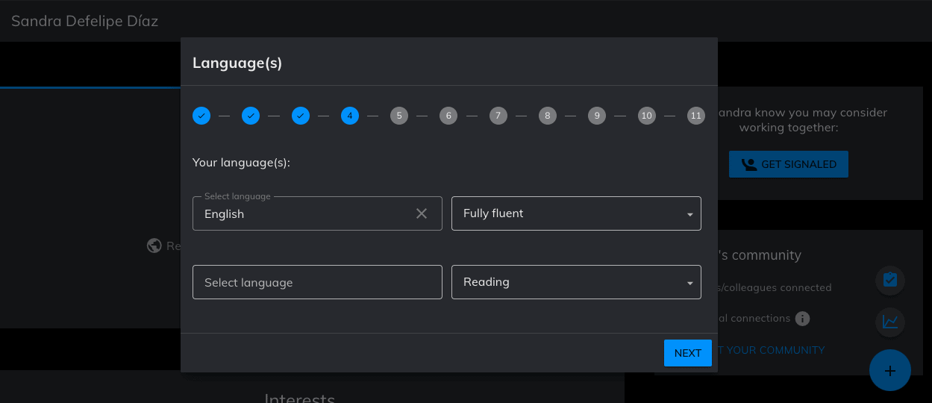
Task: Clear the English language selection
Action: click(x=422, y=213)
